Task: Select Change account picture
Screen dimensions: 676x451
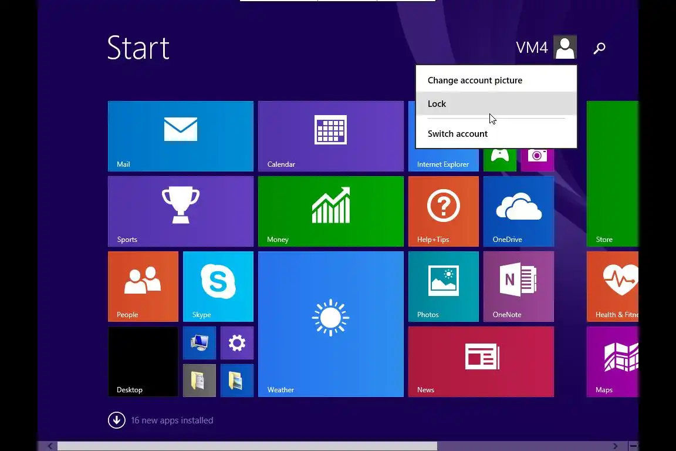Action: (x=496, y=80)
